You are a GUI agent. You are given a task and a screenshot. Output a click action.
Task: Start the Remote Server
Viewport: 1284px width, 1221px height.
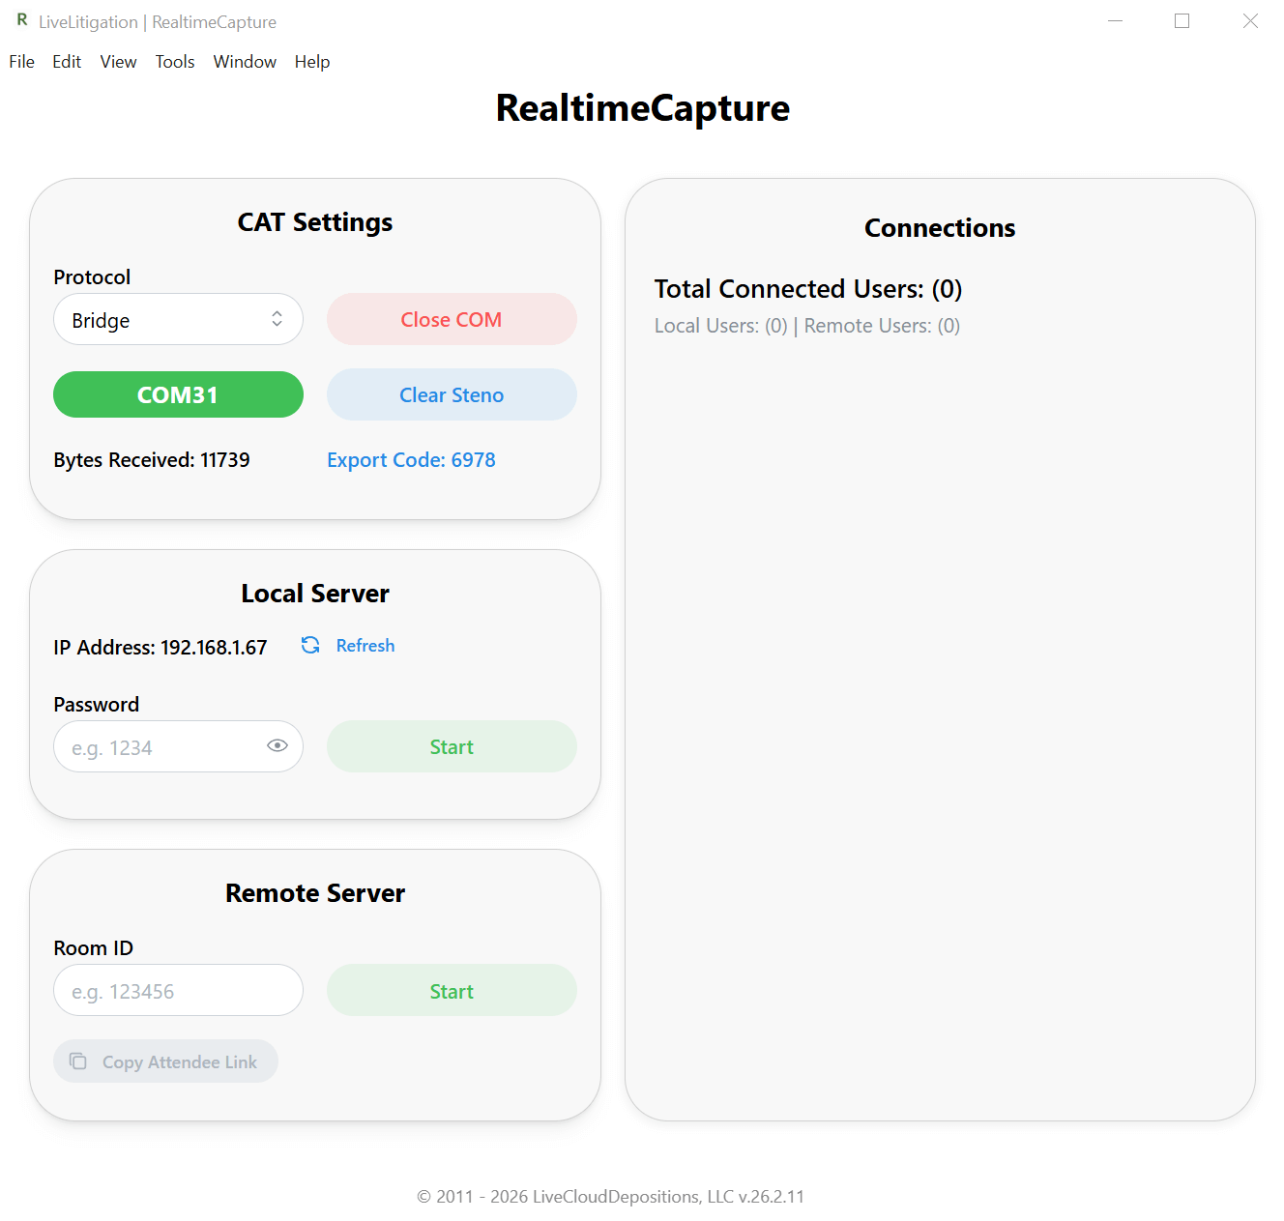(x=451, y=990)
